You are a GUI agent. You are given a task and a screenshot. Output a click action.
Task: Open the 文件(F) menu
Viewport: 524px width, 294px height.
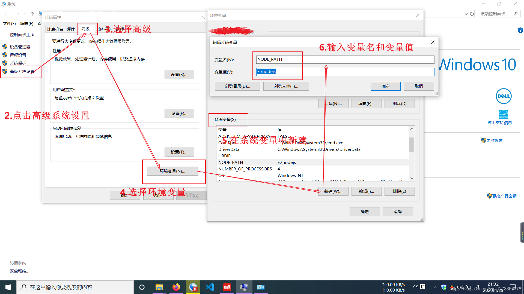coord(9,23)
